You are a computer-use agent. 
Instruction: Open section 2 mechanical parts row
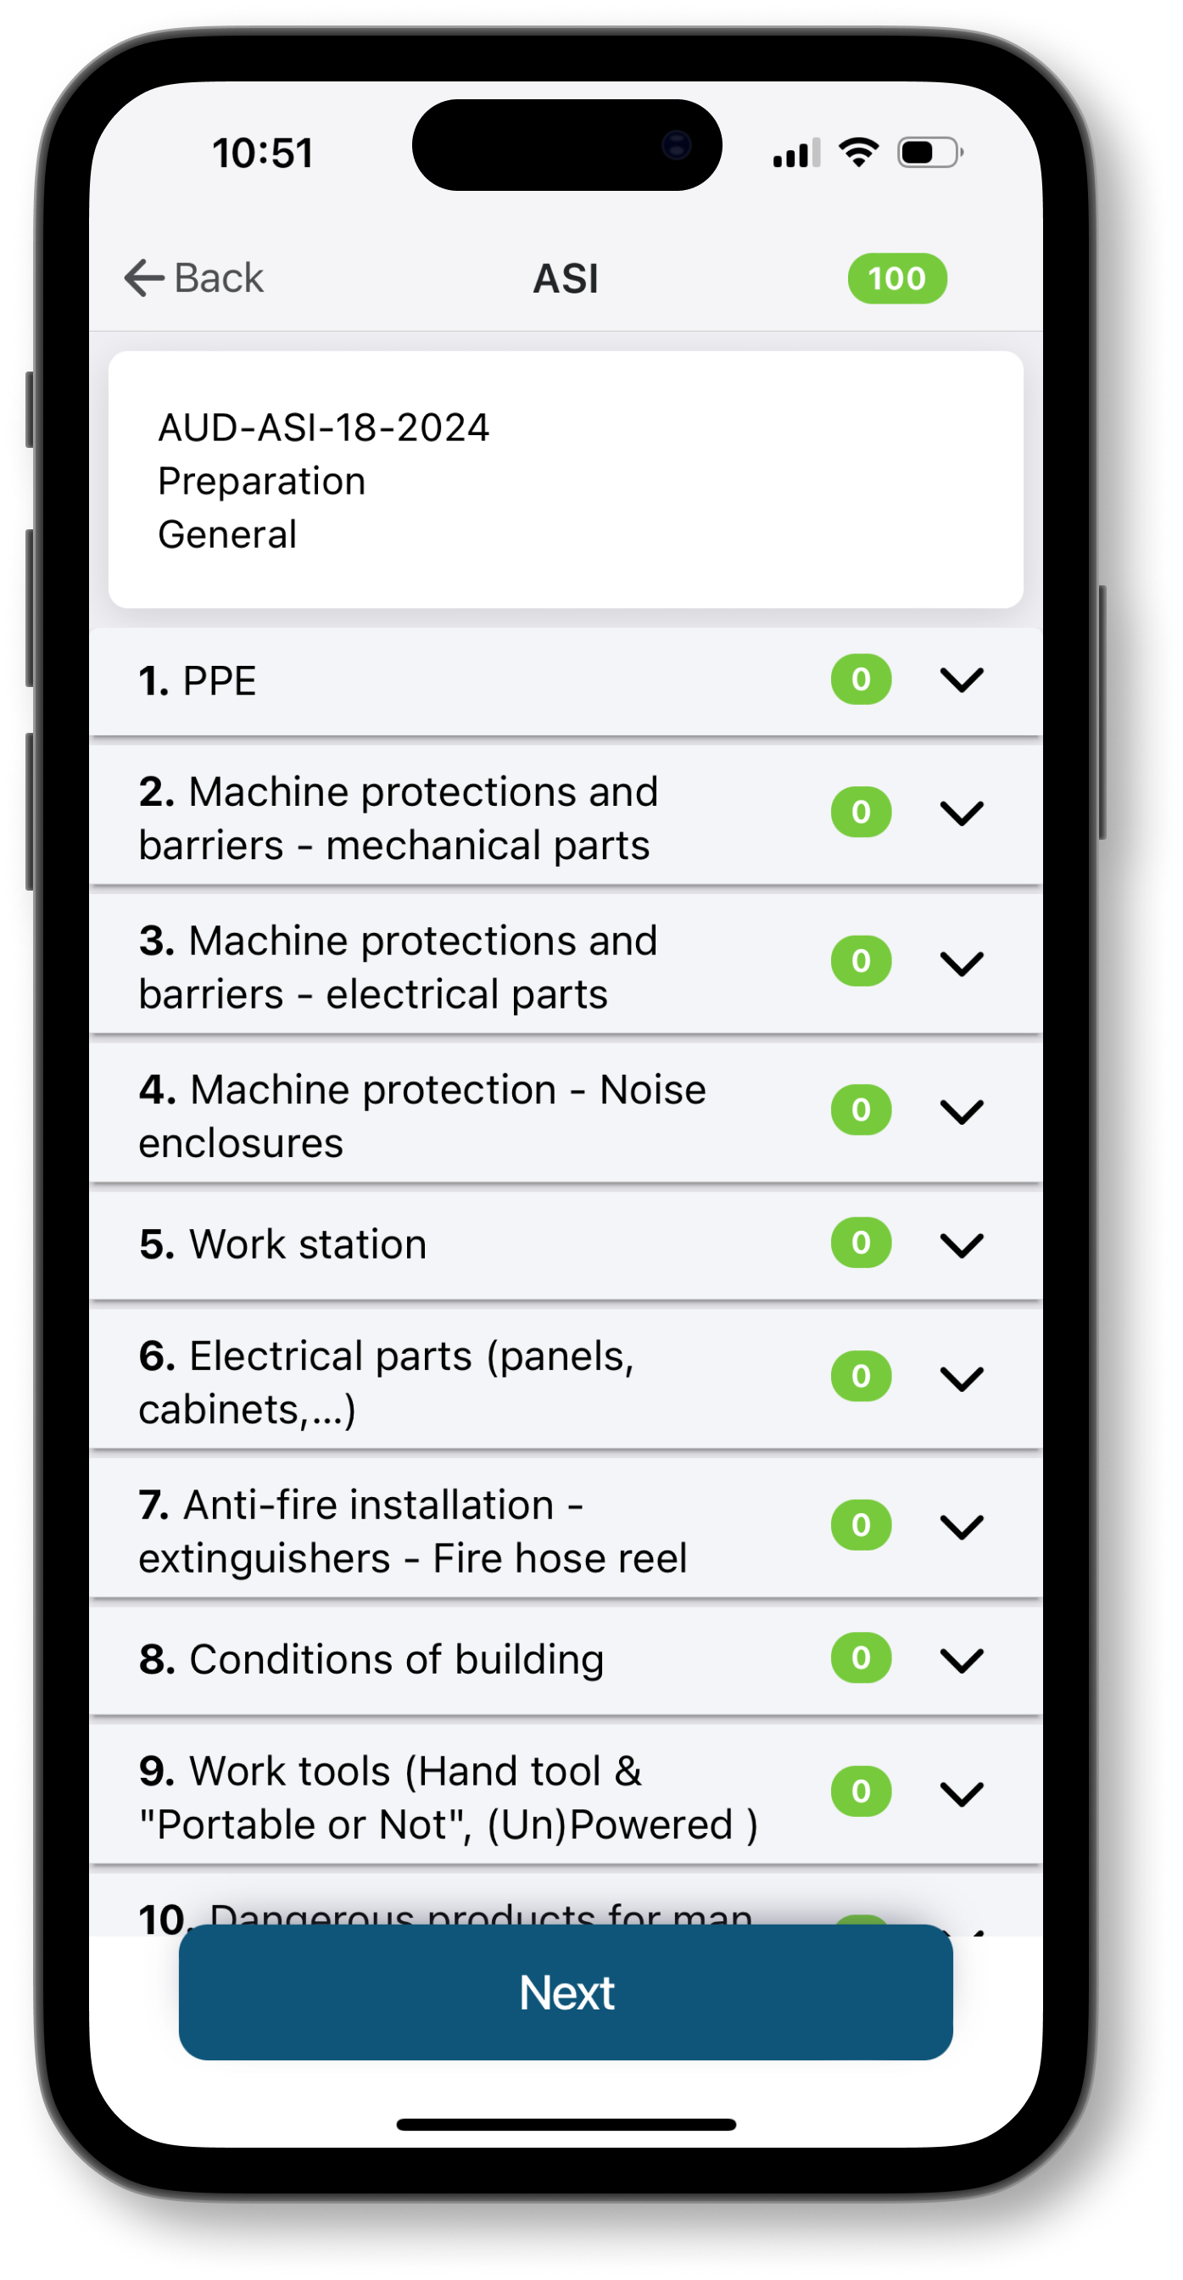tap(399, 818)
